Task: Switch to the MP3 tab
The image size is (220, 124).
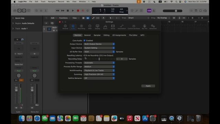Action: click(142, 35)
